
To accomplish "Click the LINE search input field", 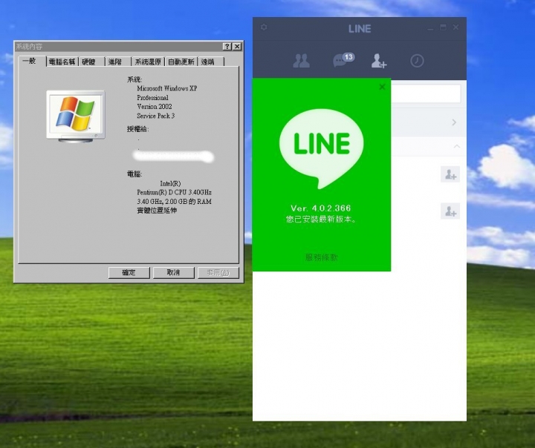I will pos(426,93).
